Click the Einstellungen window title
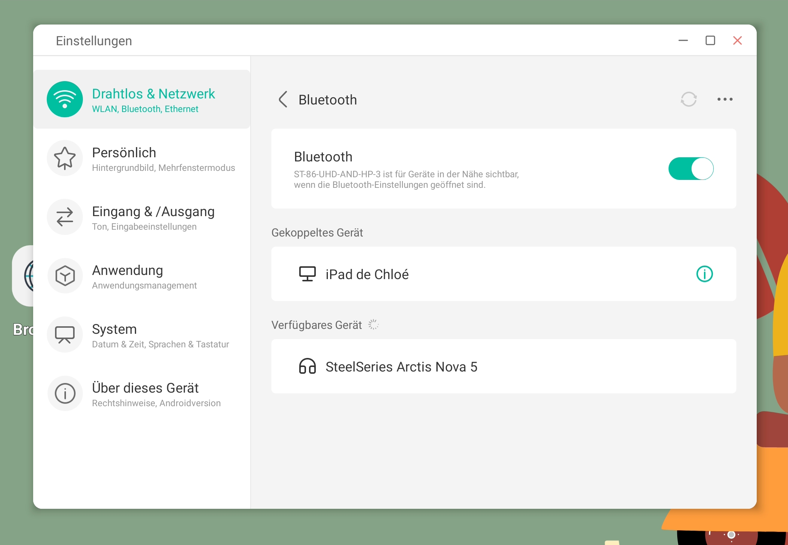The image size is (788, 545). click(94, 41)
